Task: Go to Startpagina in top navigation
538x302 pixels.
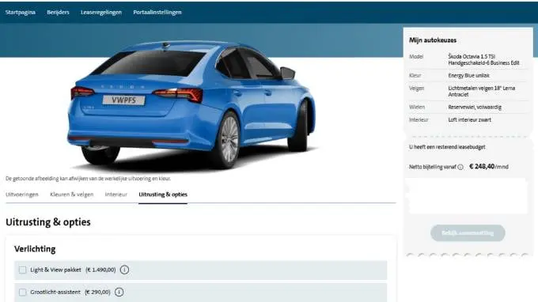Action: [21, 13]
